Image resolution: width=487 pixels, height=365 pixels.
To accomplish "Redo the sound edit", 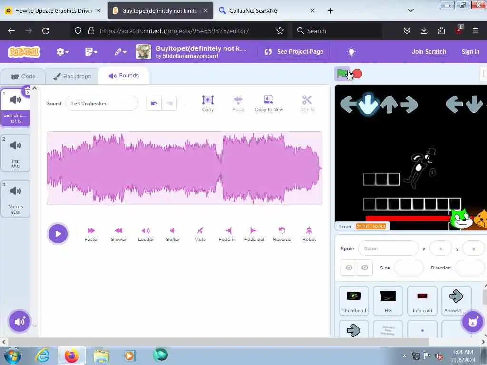I will (x=169, y=103).
